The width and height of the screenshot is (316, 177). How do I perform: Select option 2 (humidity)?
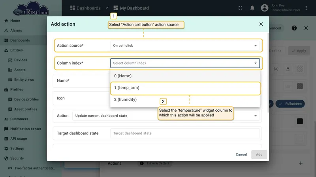coord(185,100)
